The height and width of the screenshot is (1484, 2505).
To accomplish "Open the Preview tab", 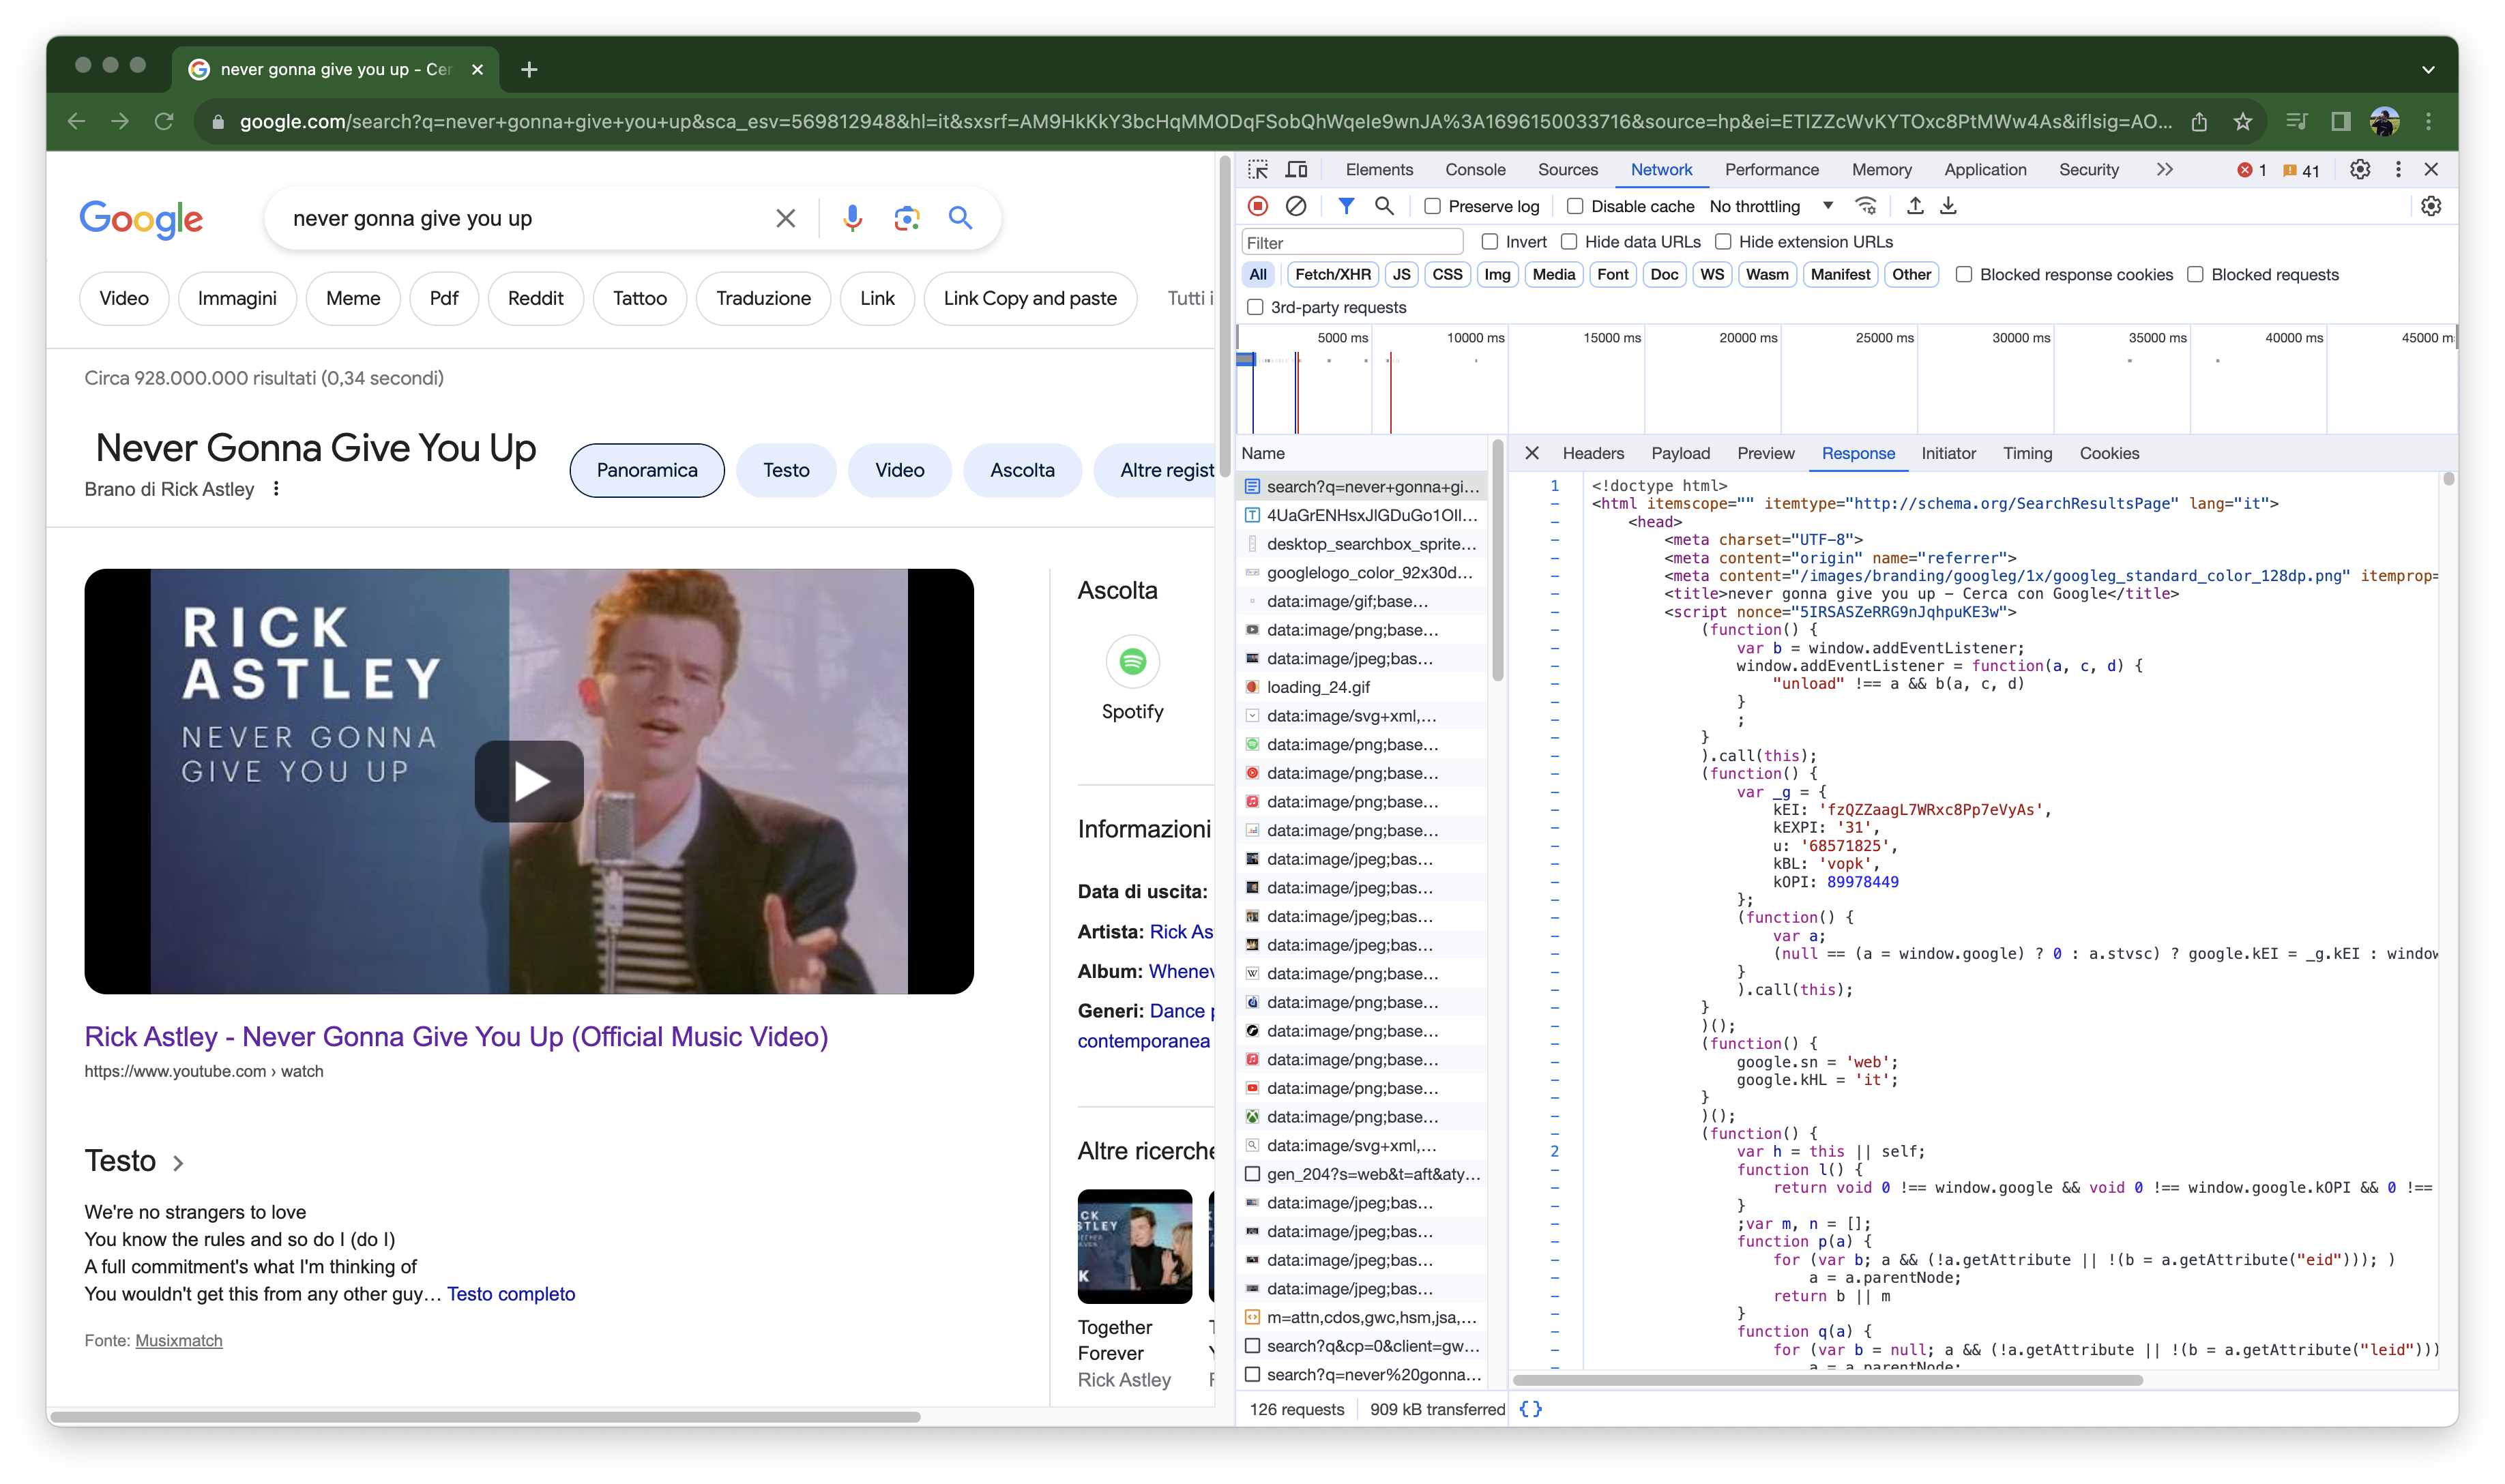I will click(1765, 453).
